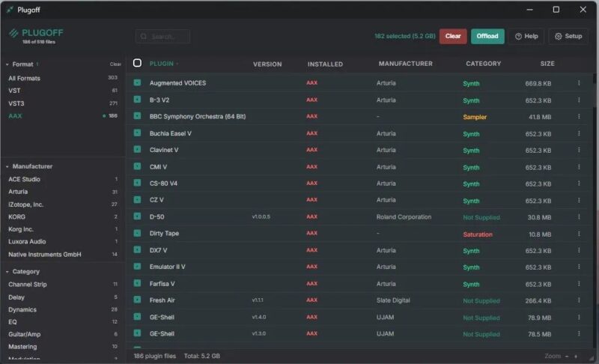Click the Saturation category label
The height and width of the screenshot is (364, 599).
pyautogui.click(x=478, y=234)
